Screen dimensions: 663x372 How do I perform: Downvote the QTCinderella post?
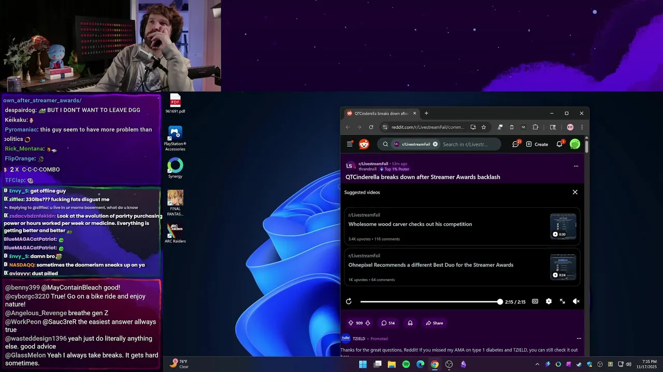pyautogui.click(x=368, y=323)
